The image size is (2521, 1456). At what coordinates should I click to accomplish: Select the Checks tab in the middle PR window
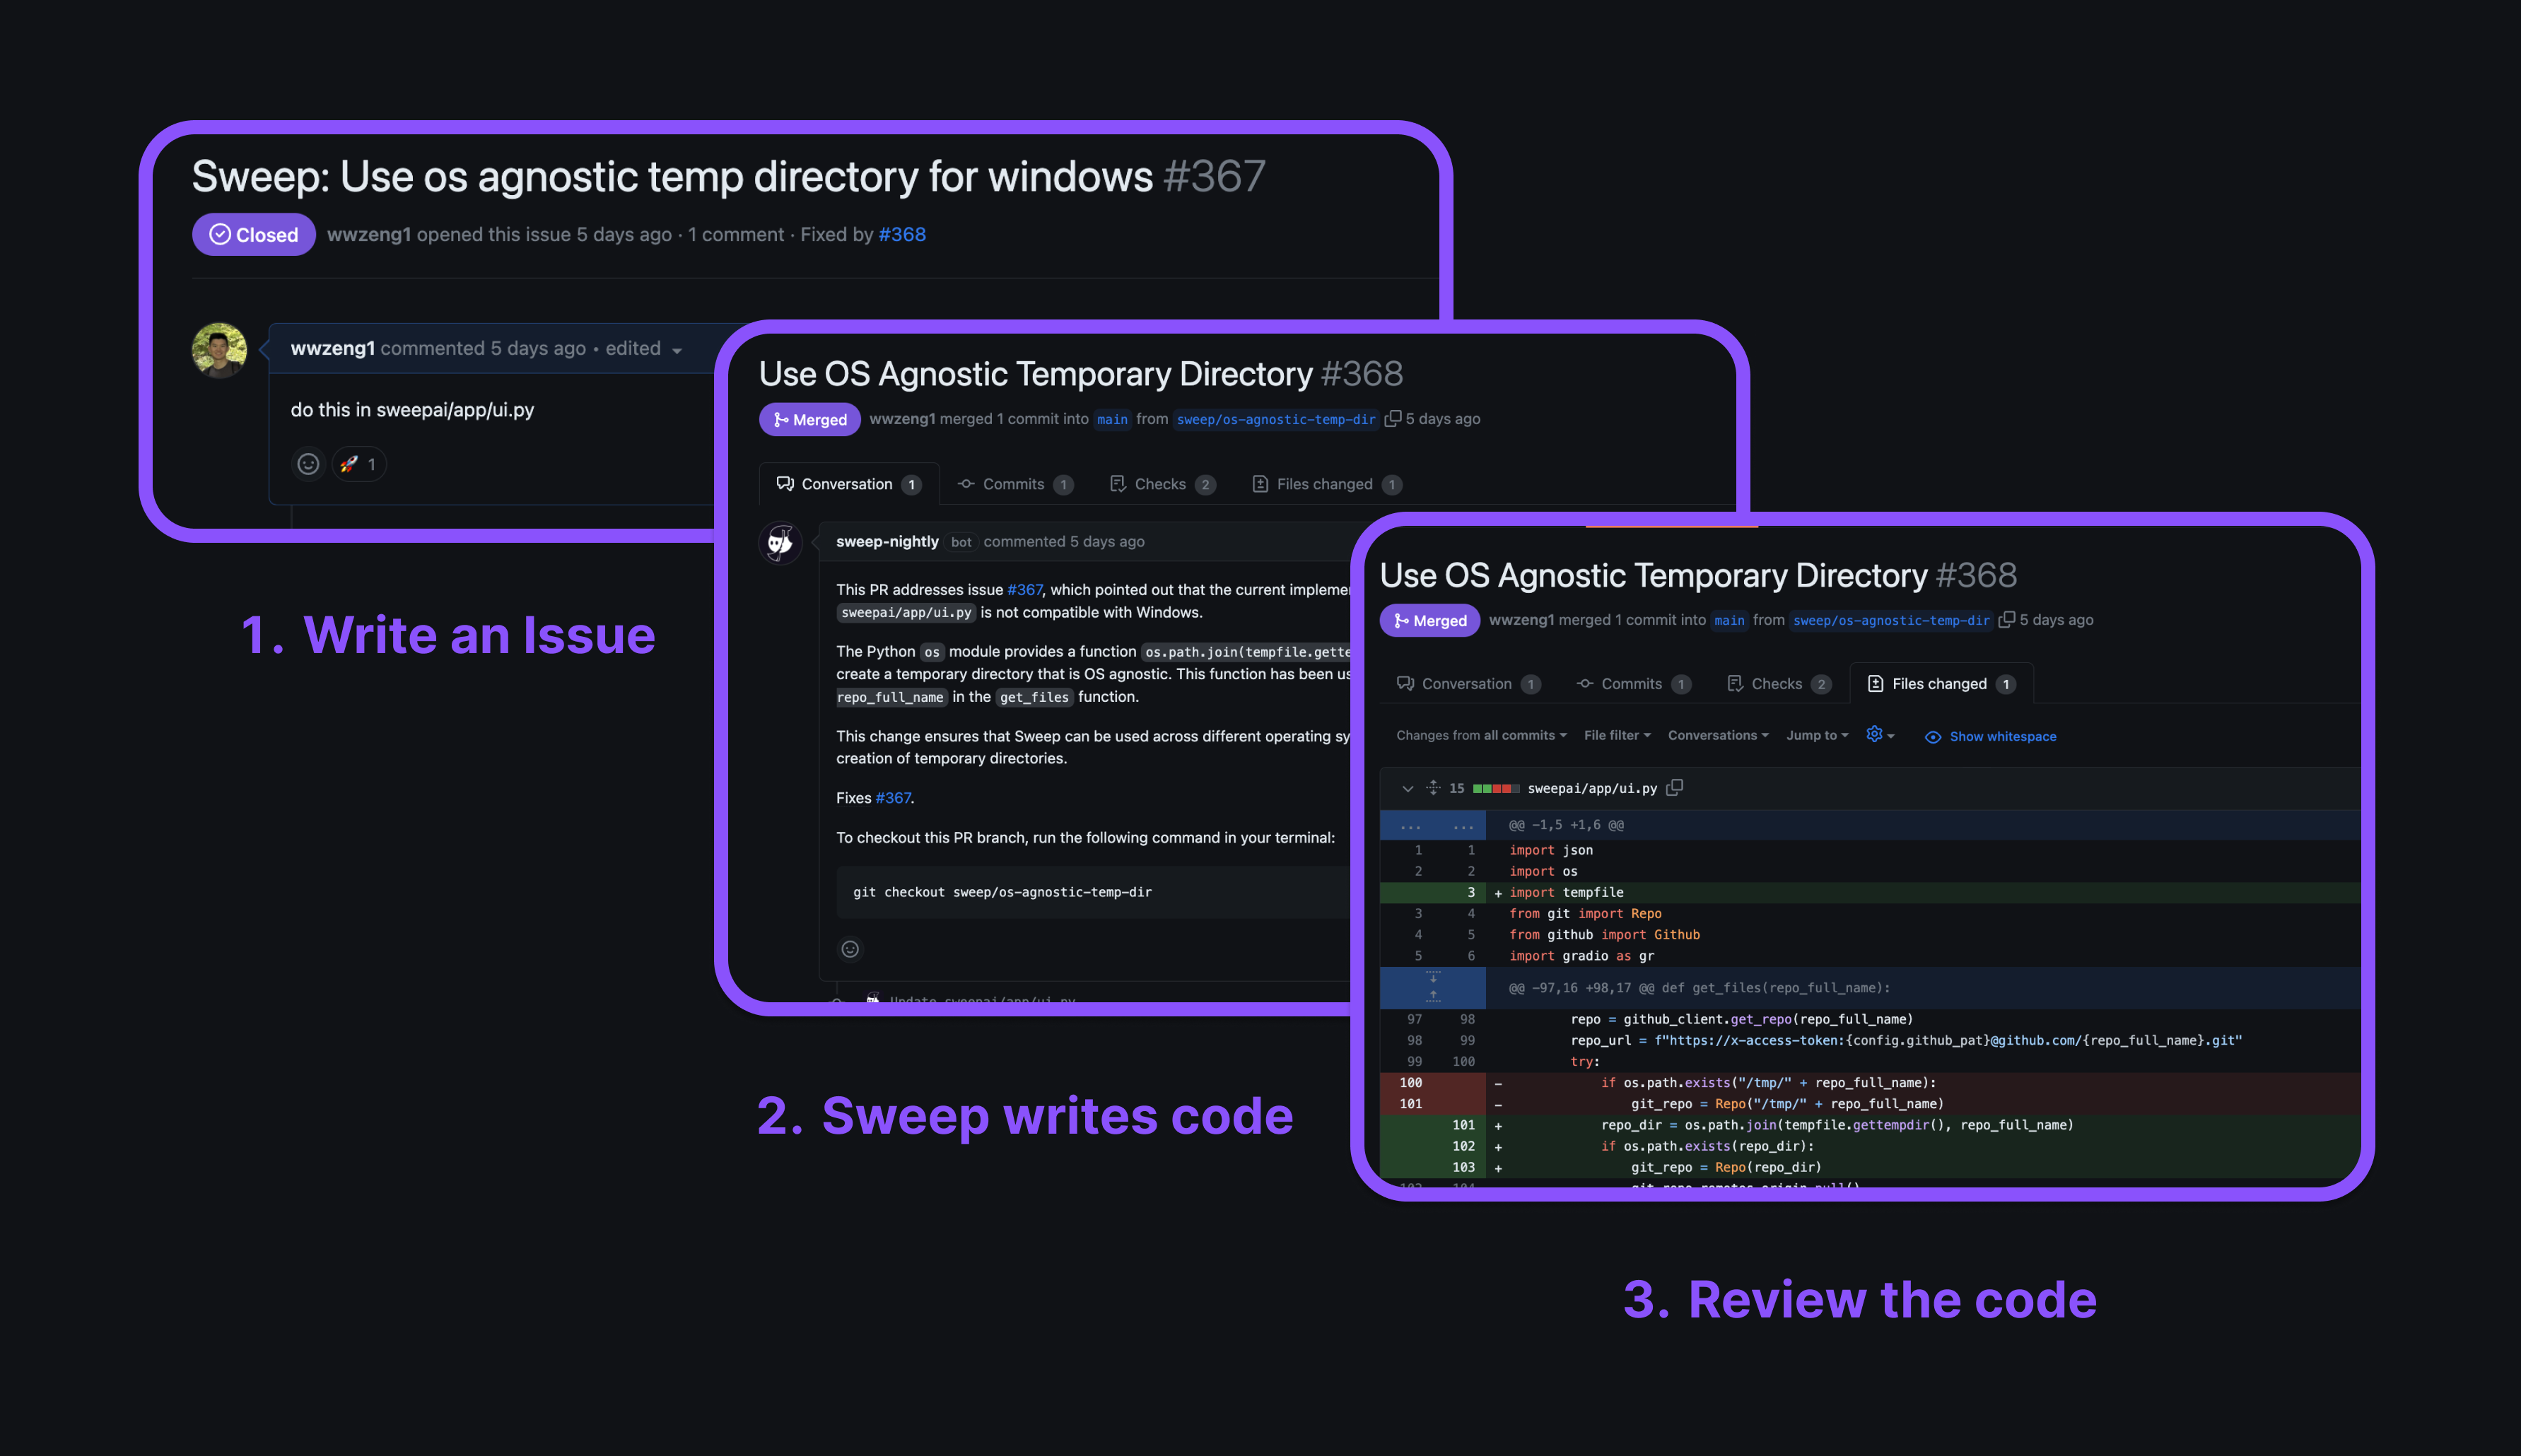1162,484
